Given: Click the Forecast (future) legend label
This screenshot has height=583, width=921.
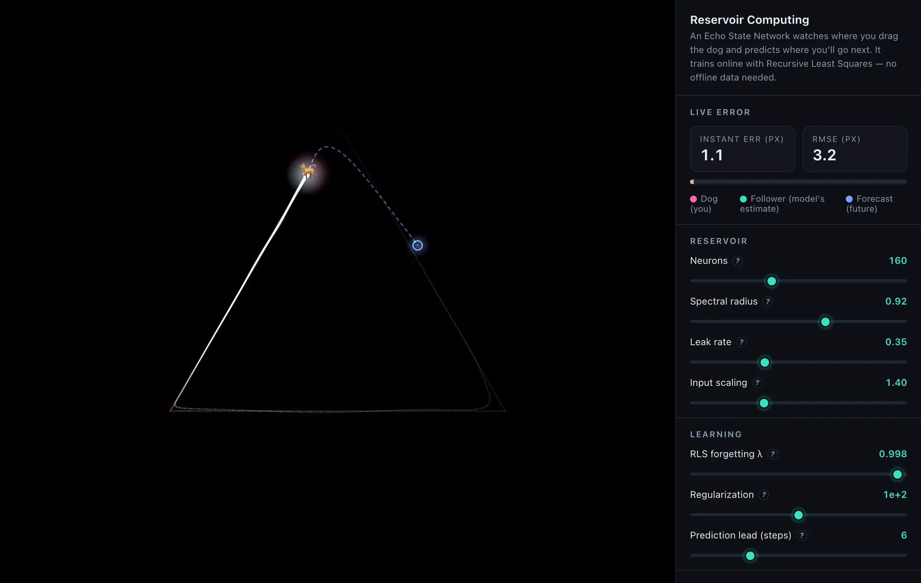Looking at the screenshot, I should click(870, 204).
